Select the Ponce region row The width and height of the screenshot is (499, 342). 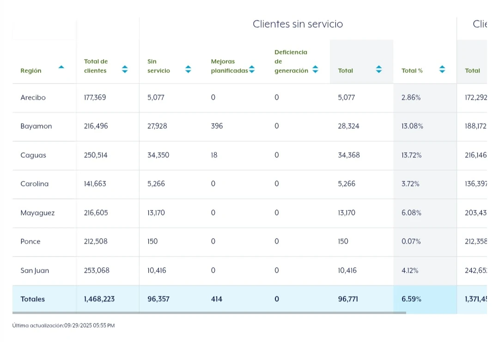coord(30,242)
